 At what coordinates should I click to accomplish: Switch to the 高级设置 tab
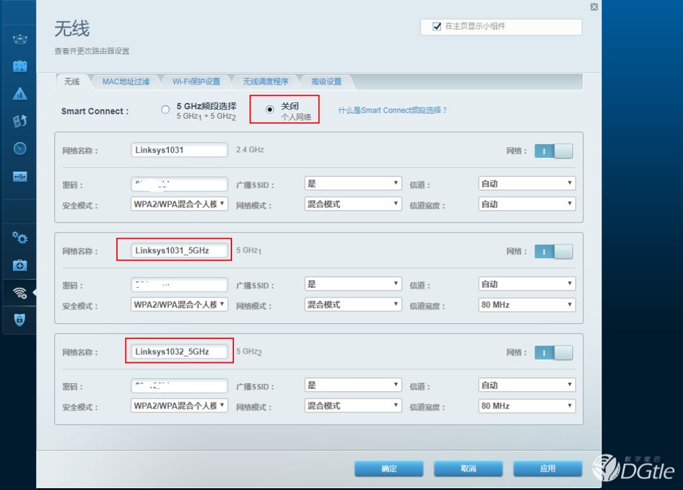[x=326, y=81]
